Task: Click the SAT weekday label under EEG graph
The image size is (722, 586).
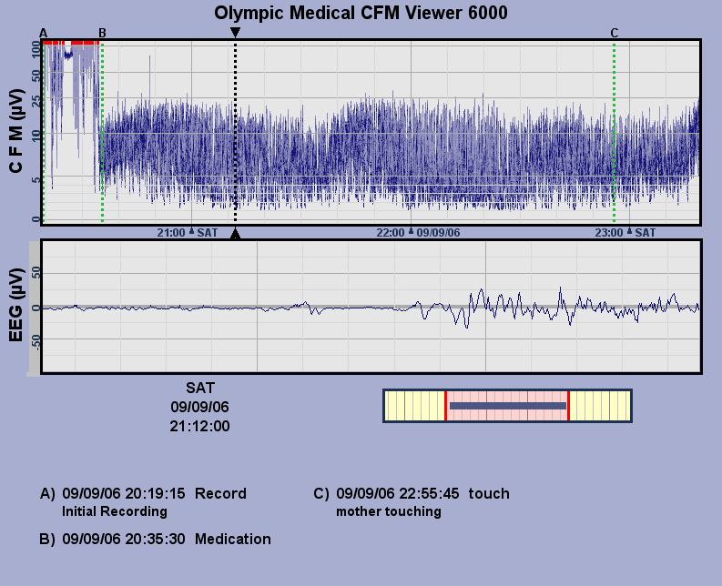Action: 199,388
